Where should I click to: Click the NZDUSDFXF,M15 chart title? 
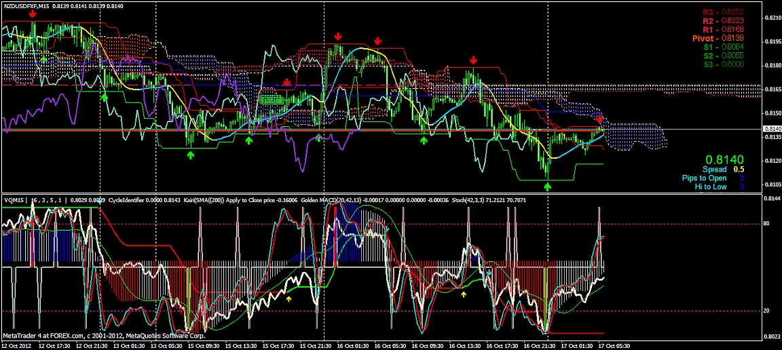tap(34, 5)
